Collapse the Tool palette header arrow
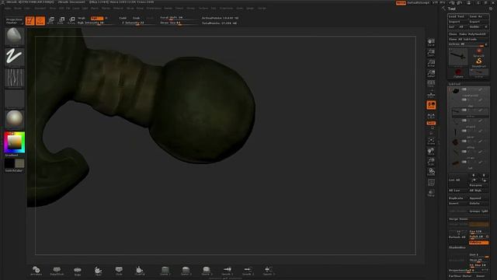 pos(443,9)
